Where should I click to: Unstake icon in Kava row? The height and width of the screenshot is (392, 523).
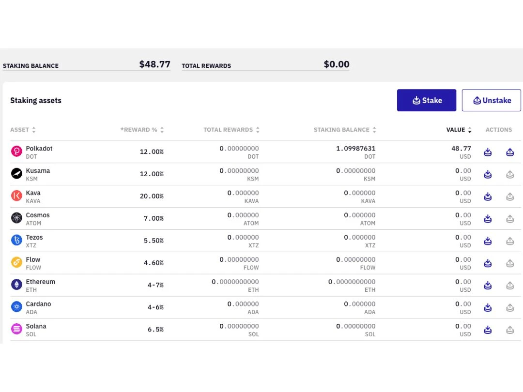pos(510,196)
